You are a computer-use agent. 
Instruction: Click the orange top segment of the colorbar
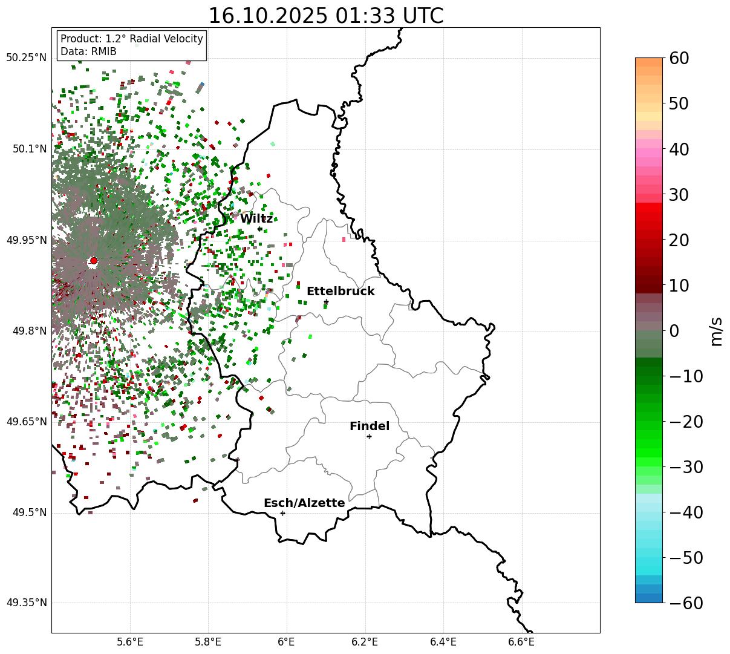649,62
